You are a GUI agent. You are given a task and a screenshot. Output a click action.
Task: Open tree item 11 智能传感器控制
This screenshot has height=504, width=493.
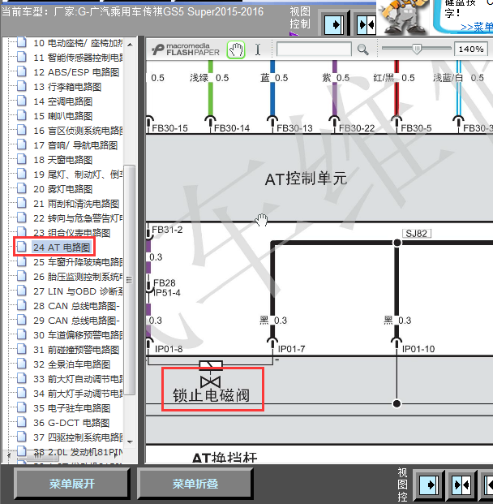tap(78, 58)
